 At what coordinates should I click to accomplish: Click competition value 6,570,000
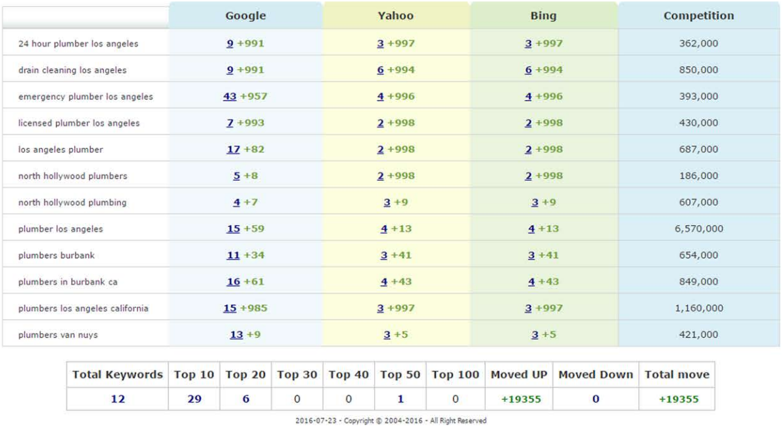(x=698, y=228)
